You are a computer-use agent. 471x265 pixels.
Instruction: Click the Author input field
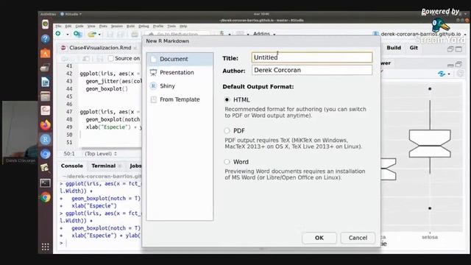pyautogui.click(x=312, y=70)
